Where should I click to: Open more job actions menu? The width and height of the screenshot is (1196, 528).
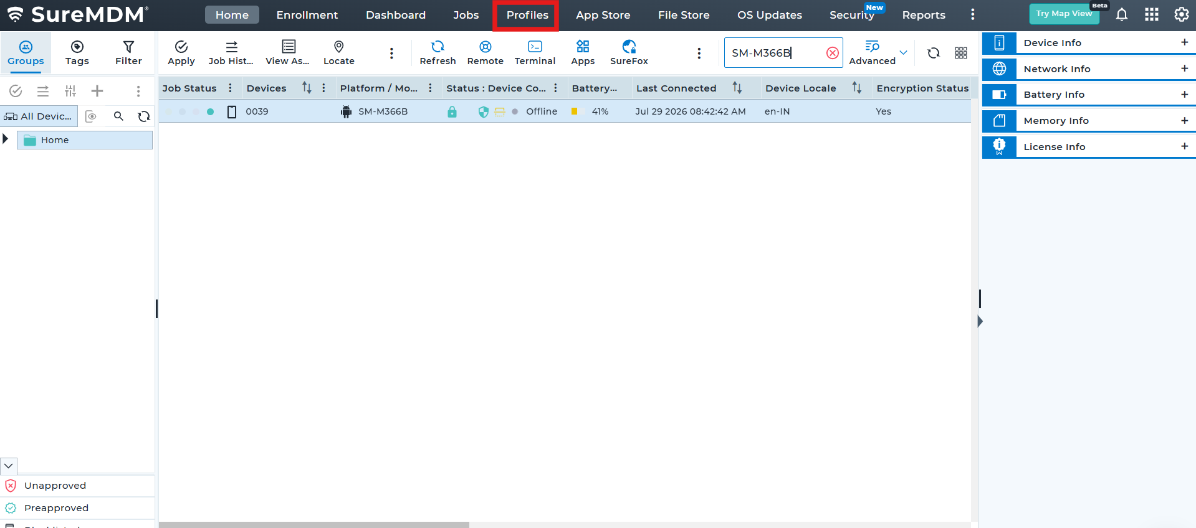click(391, 54)
